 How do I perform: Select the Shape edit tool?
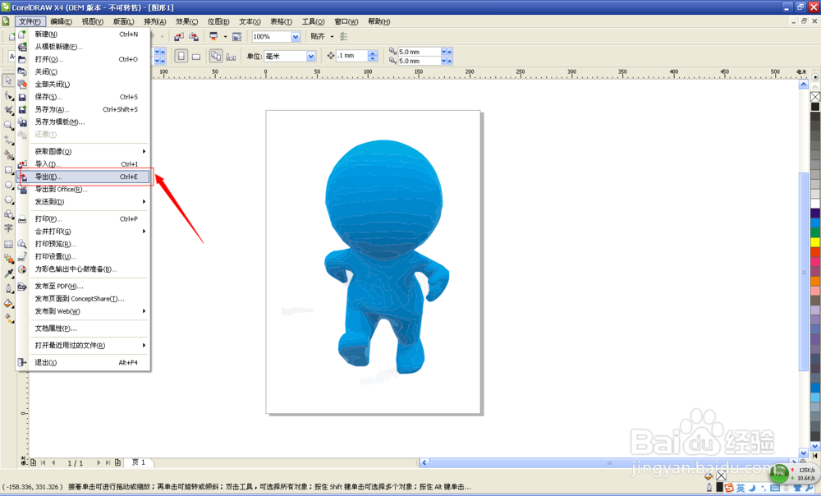[8, 95]
